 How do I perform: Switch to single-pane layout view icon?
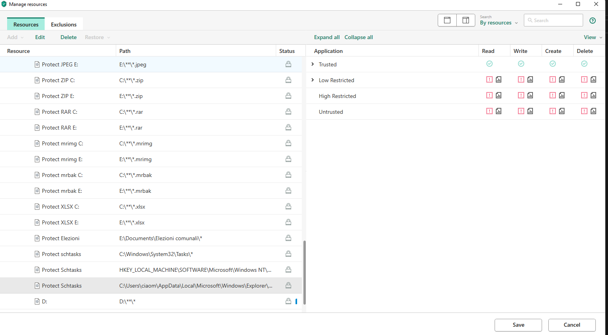(447, 20)
